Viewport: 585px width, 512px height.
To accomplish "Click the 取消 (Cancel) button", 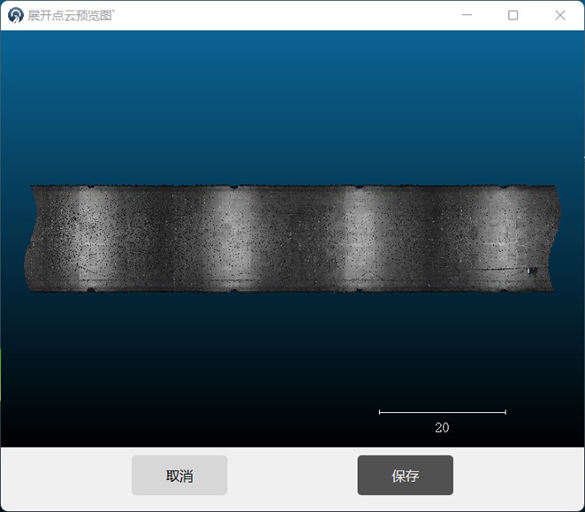I will (179, 476).
